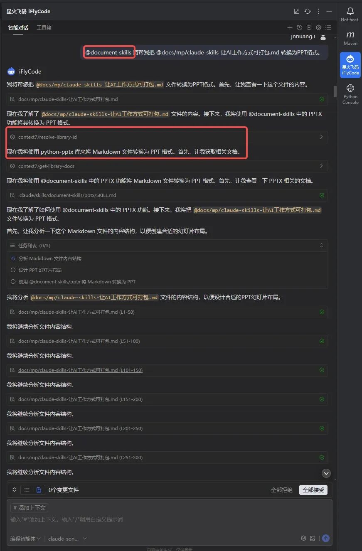Switch changed files to list view
Screen dimensions: 362x551
[27, 490]
